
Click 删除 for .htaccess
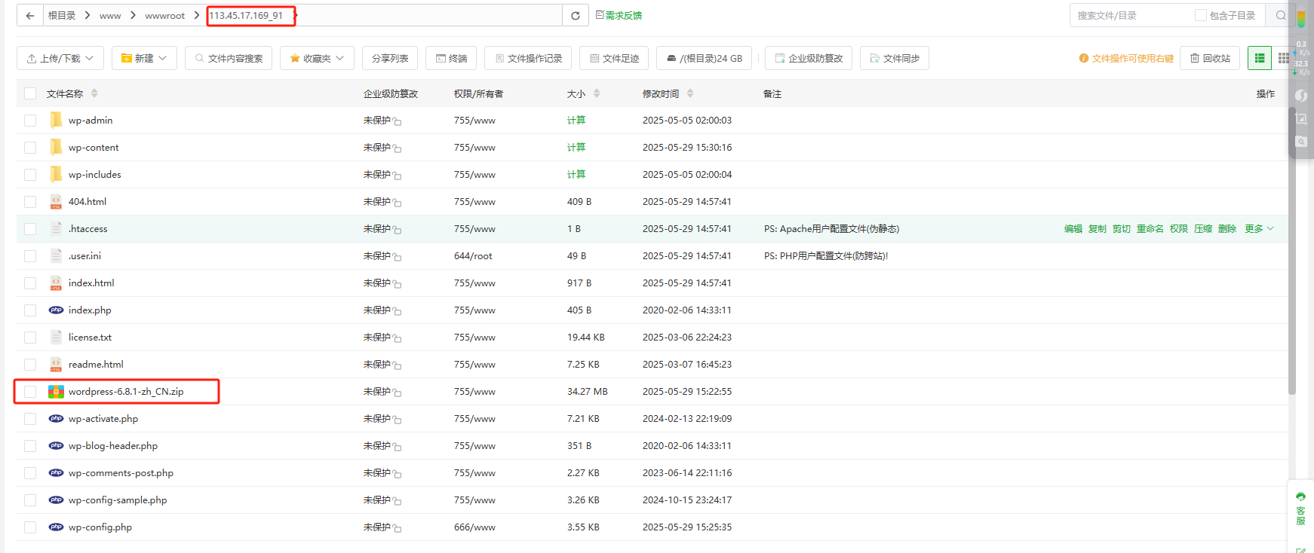coord(1227,228)
